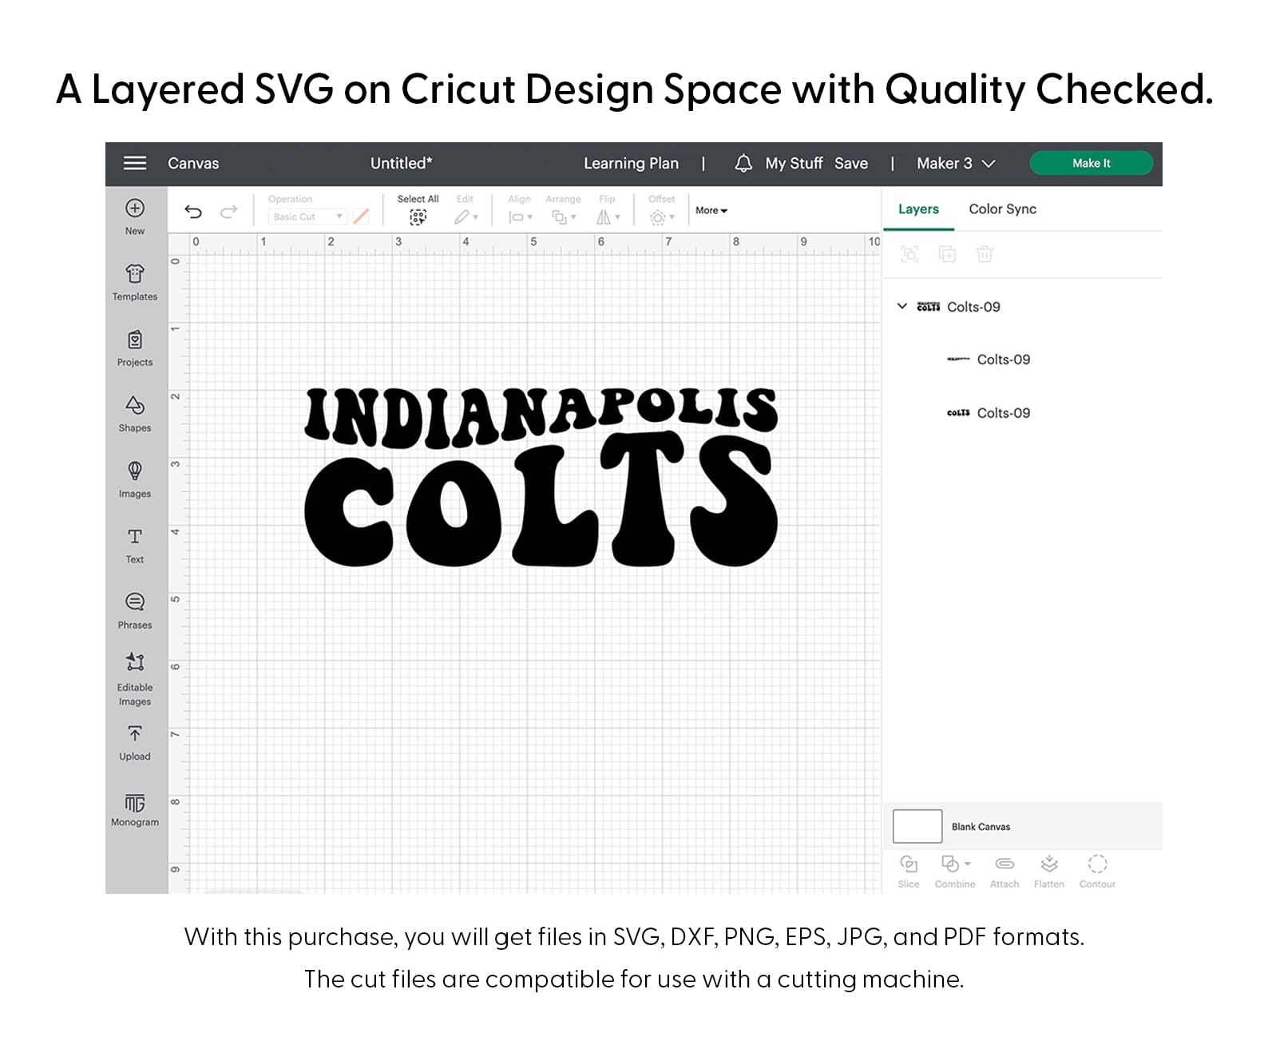
Task: Open the Learning Plan link
Action: [631, 163]
